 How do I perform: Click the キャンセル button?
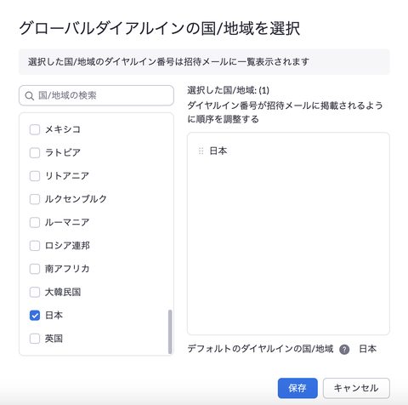click(356, 388)
